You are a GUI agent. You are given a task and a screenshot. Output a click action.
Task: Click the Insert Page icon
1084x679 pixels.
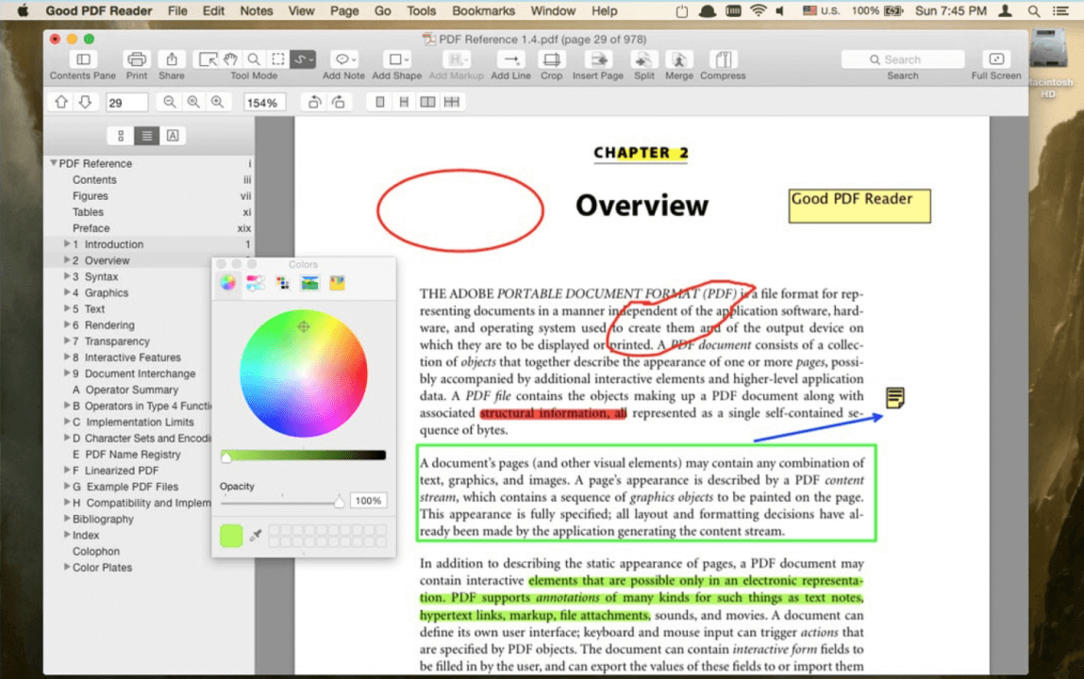pyautogui.click(x=597, y=59)
